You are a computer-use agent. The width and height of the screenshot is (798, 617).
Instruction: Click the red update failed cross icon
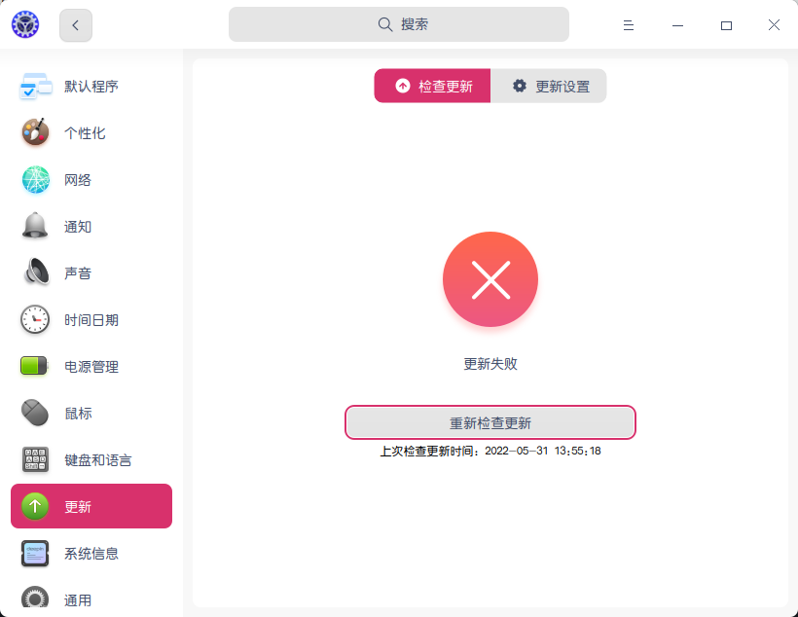coord(490,278)
